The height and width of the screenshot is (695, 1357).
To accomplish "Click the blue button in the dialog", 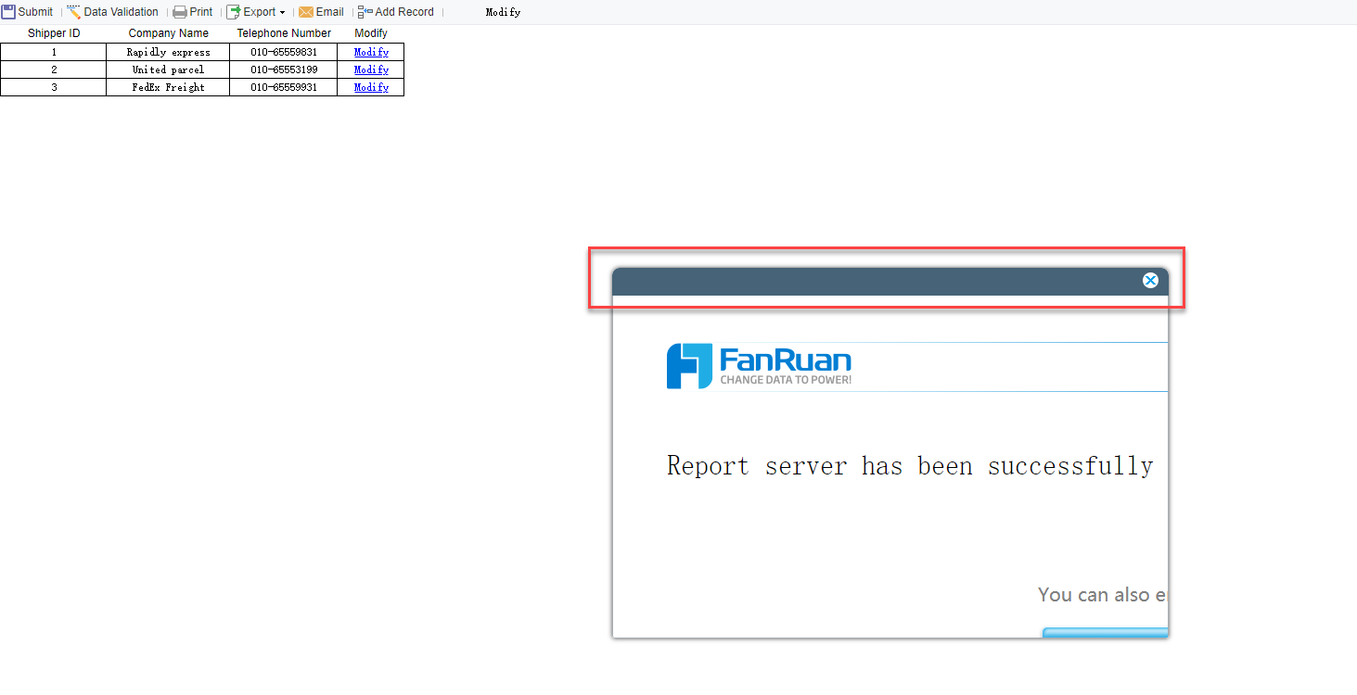I will pyautogui.click(x=1106, y=632).
